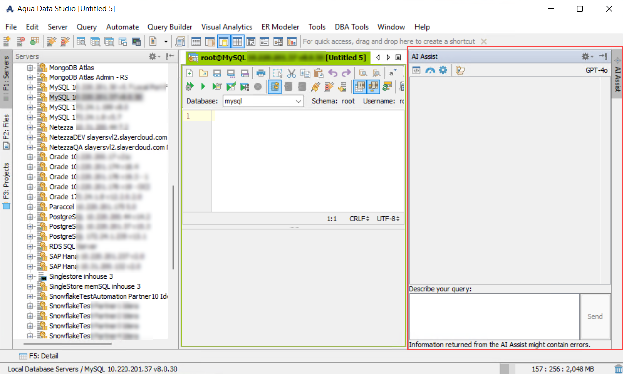Toggle the highlighted grid layout icon
Image resolution: width=623 pixels, height=374 pixels.
[237, 41]
